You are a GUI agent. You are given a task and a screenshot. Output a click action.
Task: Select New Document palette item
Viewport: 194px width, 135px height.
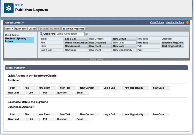[100, 43]
